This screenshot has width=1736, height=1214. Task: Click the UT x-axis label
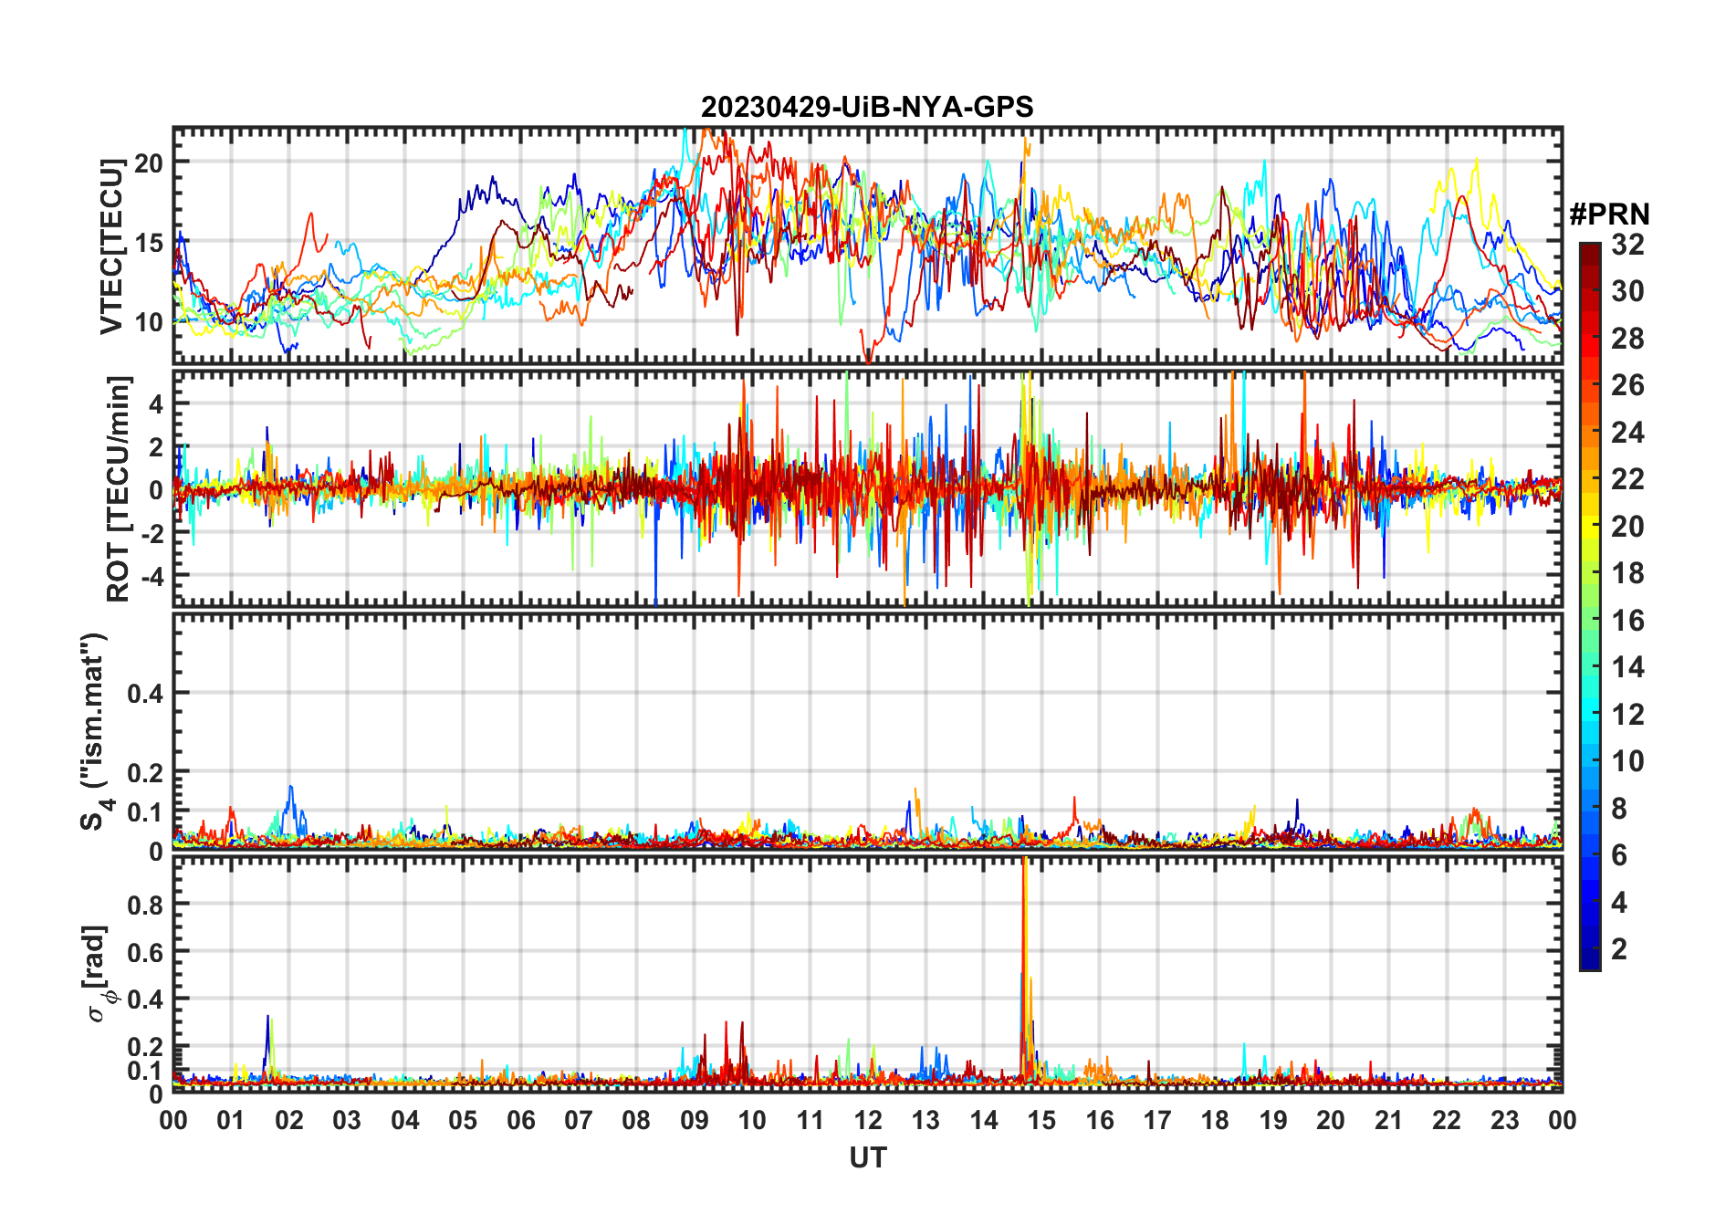tap(868, 1157)
